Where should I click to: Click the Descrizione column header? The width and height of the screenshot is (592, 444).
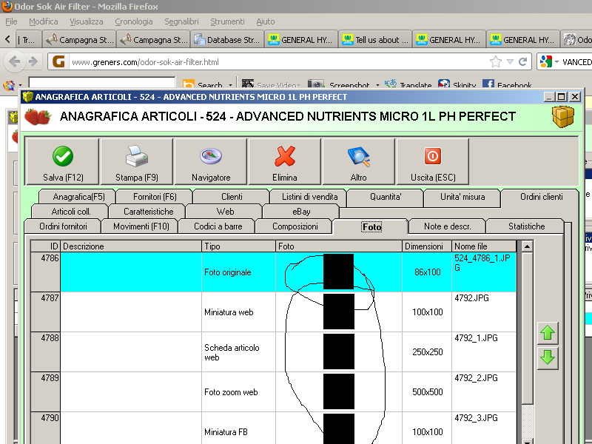131,246
